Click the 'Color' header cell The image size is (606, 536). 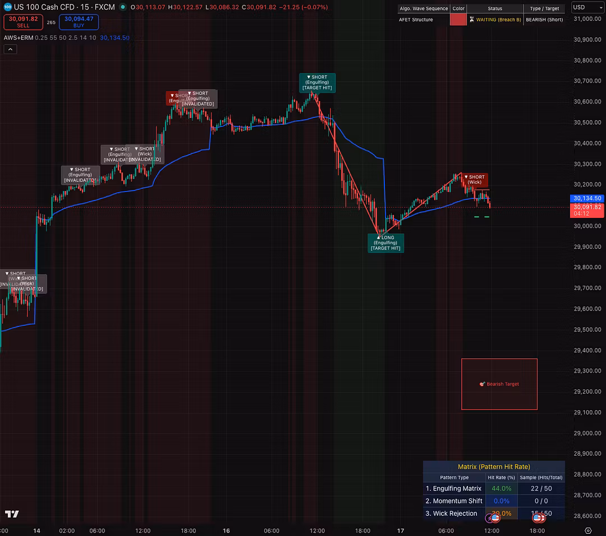[458, 8]
